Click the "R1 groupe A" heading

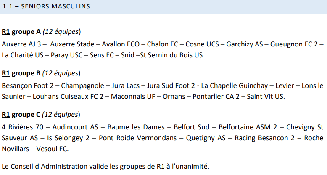pyautogui.click(x=21, y=32)
